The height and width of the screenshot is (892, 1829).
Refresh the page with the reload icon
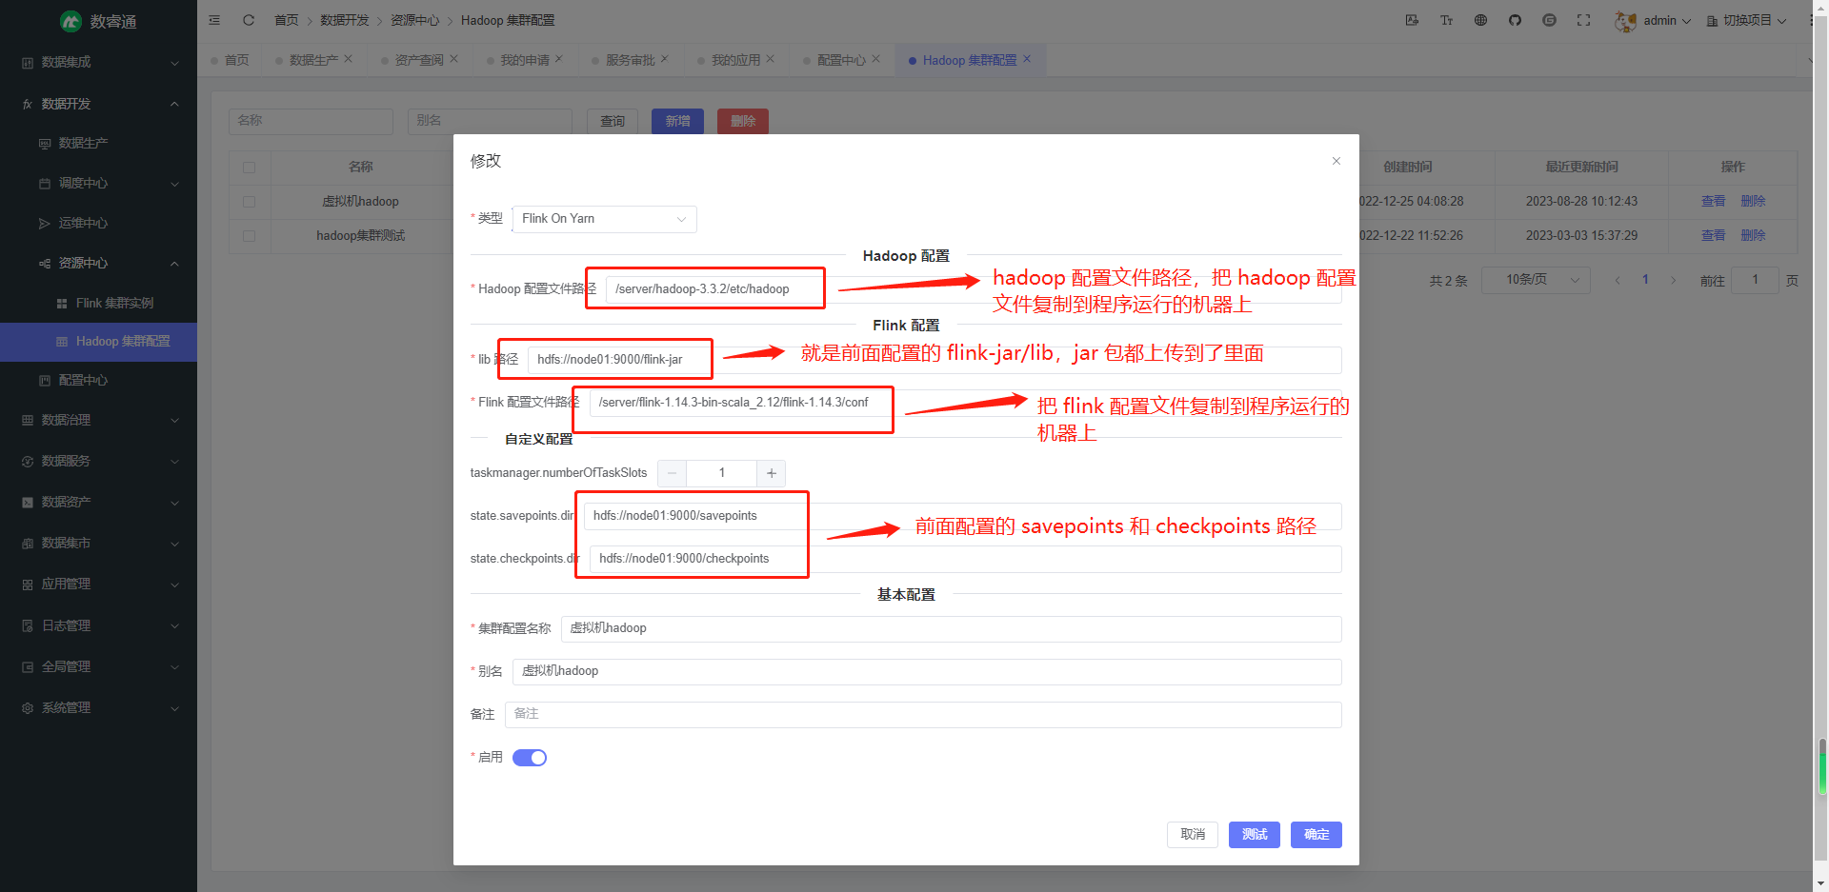coord(249,19)
